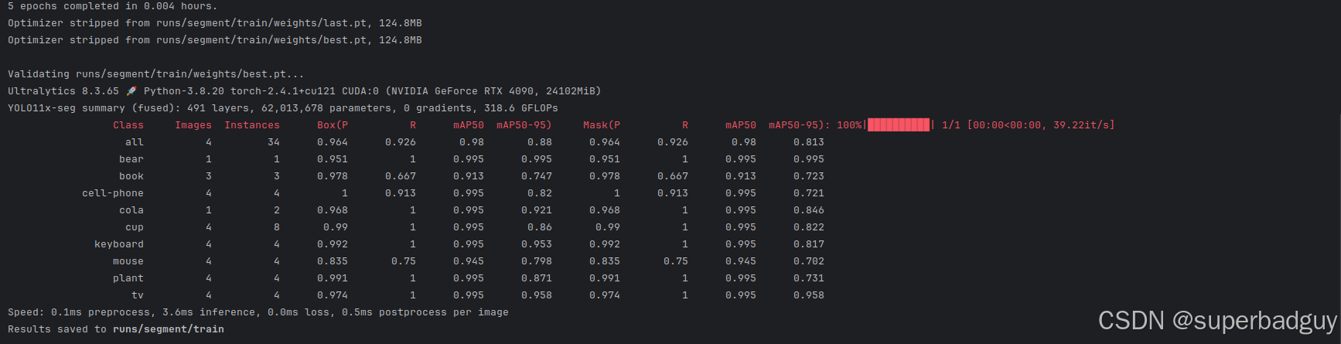Image resolution: width=1341 pixels, height=344 pixels.
Task: Click the 'mouse' class row label
Action: (x=128, y=261)
